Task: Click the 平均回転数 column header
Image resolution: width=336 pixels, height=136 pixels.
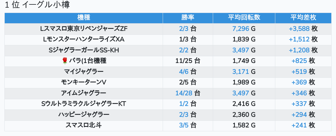Action: 244,18
